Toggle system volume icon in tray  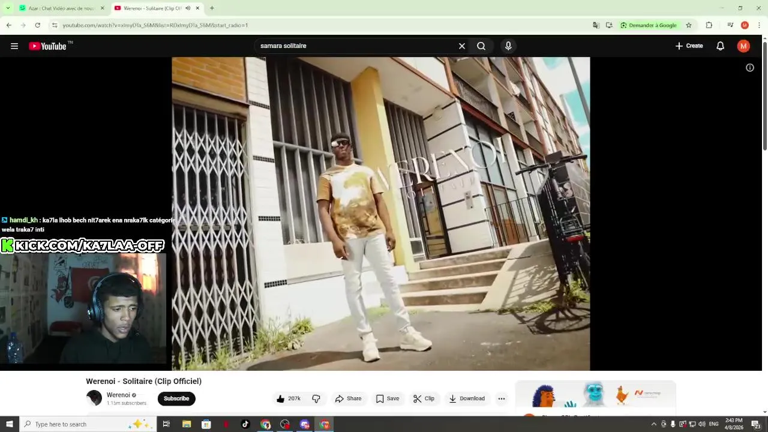pyautogui.click(x=702, y=424)
